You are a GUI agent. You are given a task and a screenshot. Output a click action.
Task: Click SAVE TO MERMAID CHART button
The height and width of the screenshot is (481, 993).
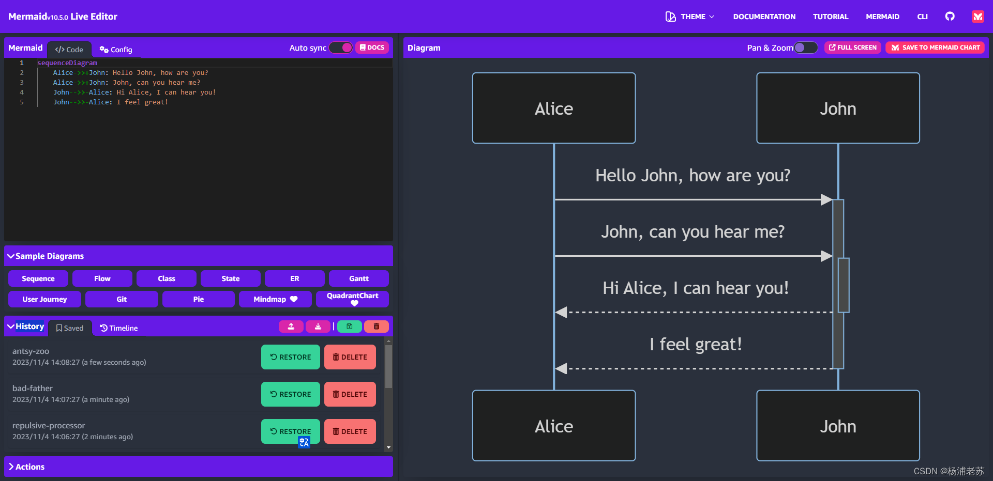click(935, 48)
